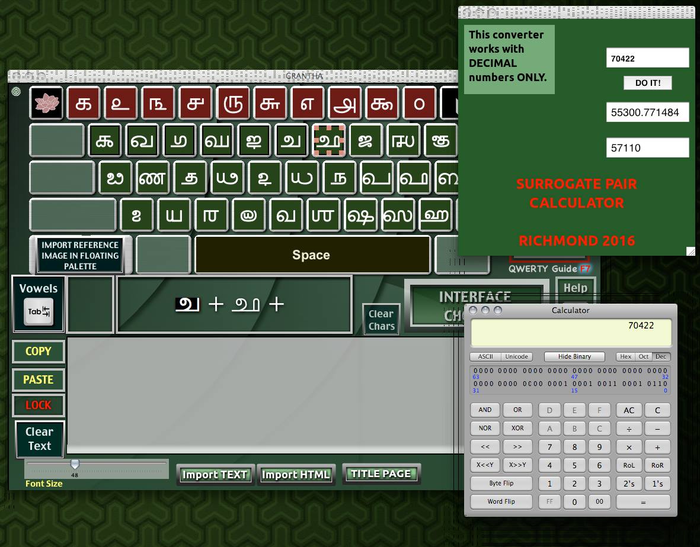Click Word Flip in Calculator
This screenshot has width=700, height=547.
tap(501, 501)
